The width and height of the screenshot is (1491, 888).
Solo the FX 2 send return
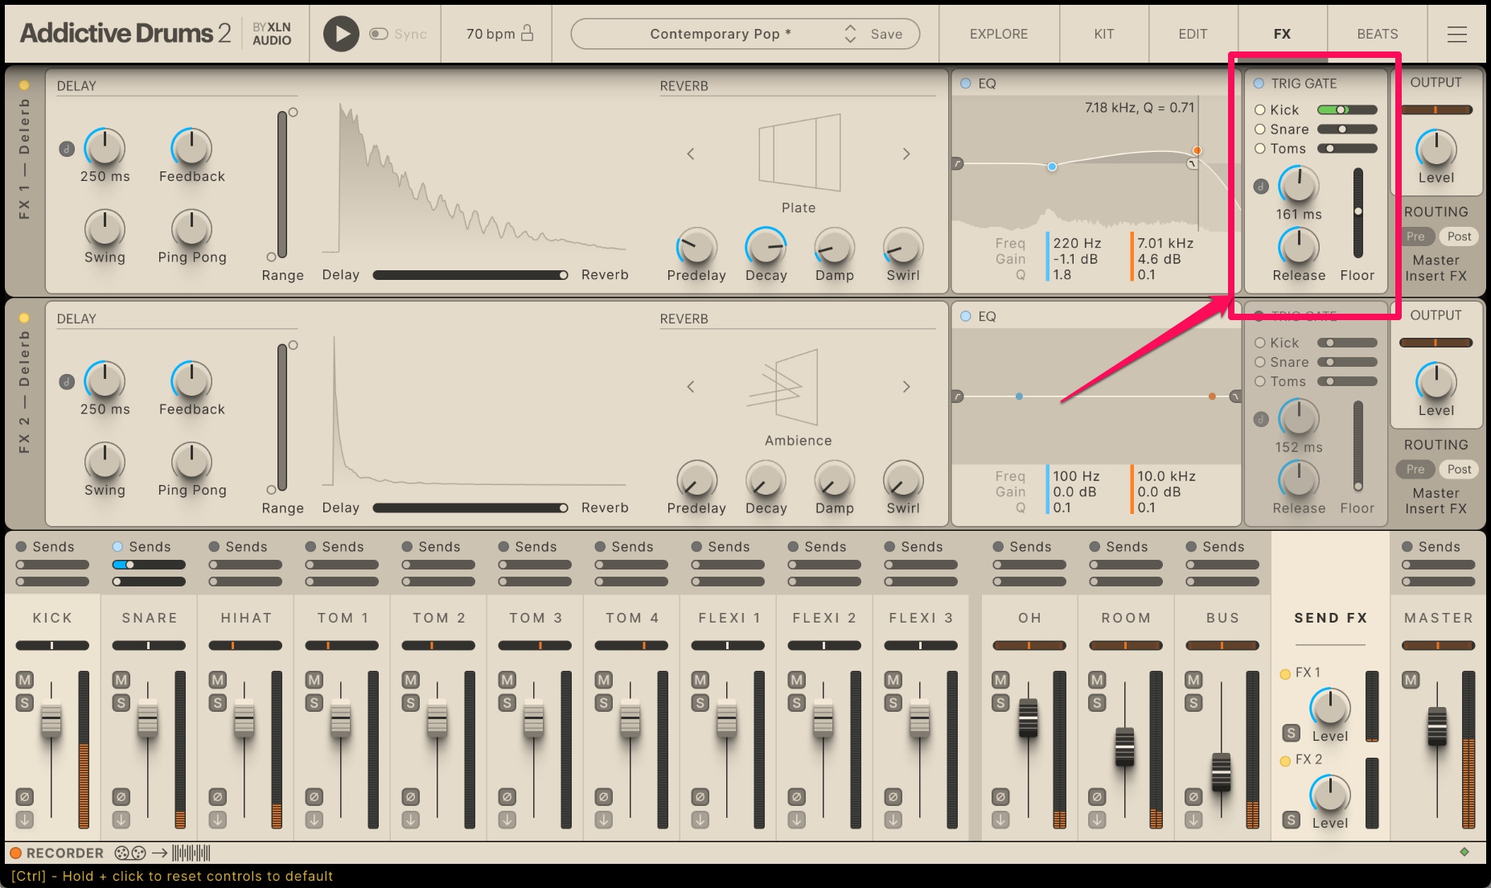click(1291, 820)
